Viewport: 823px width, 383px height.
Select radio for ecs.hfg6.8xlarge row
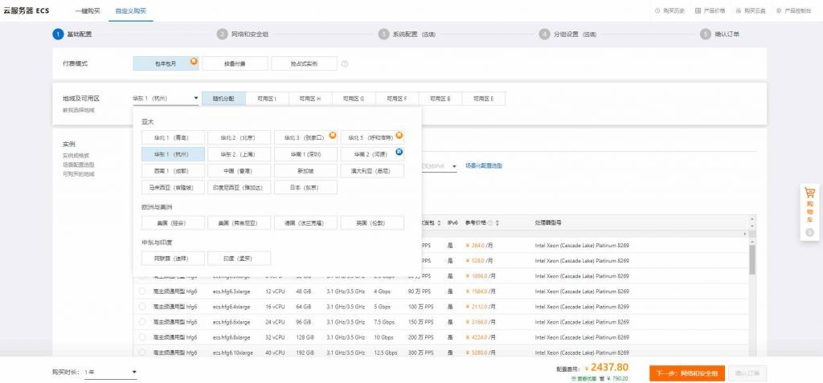click(142, 336)
